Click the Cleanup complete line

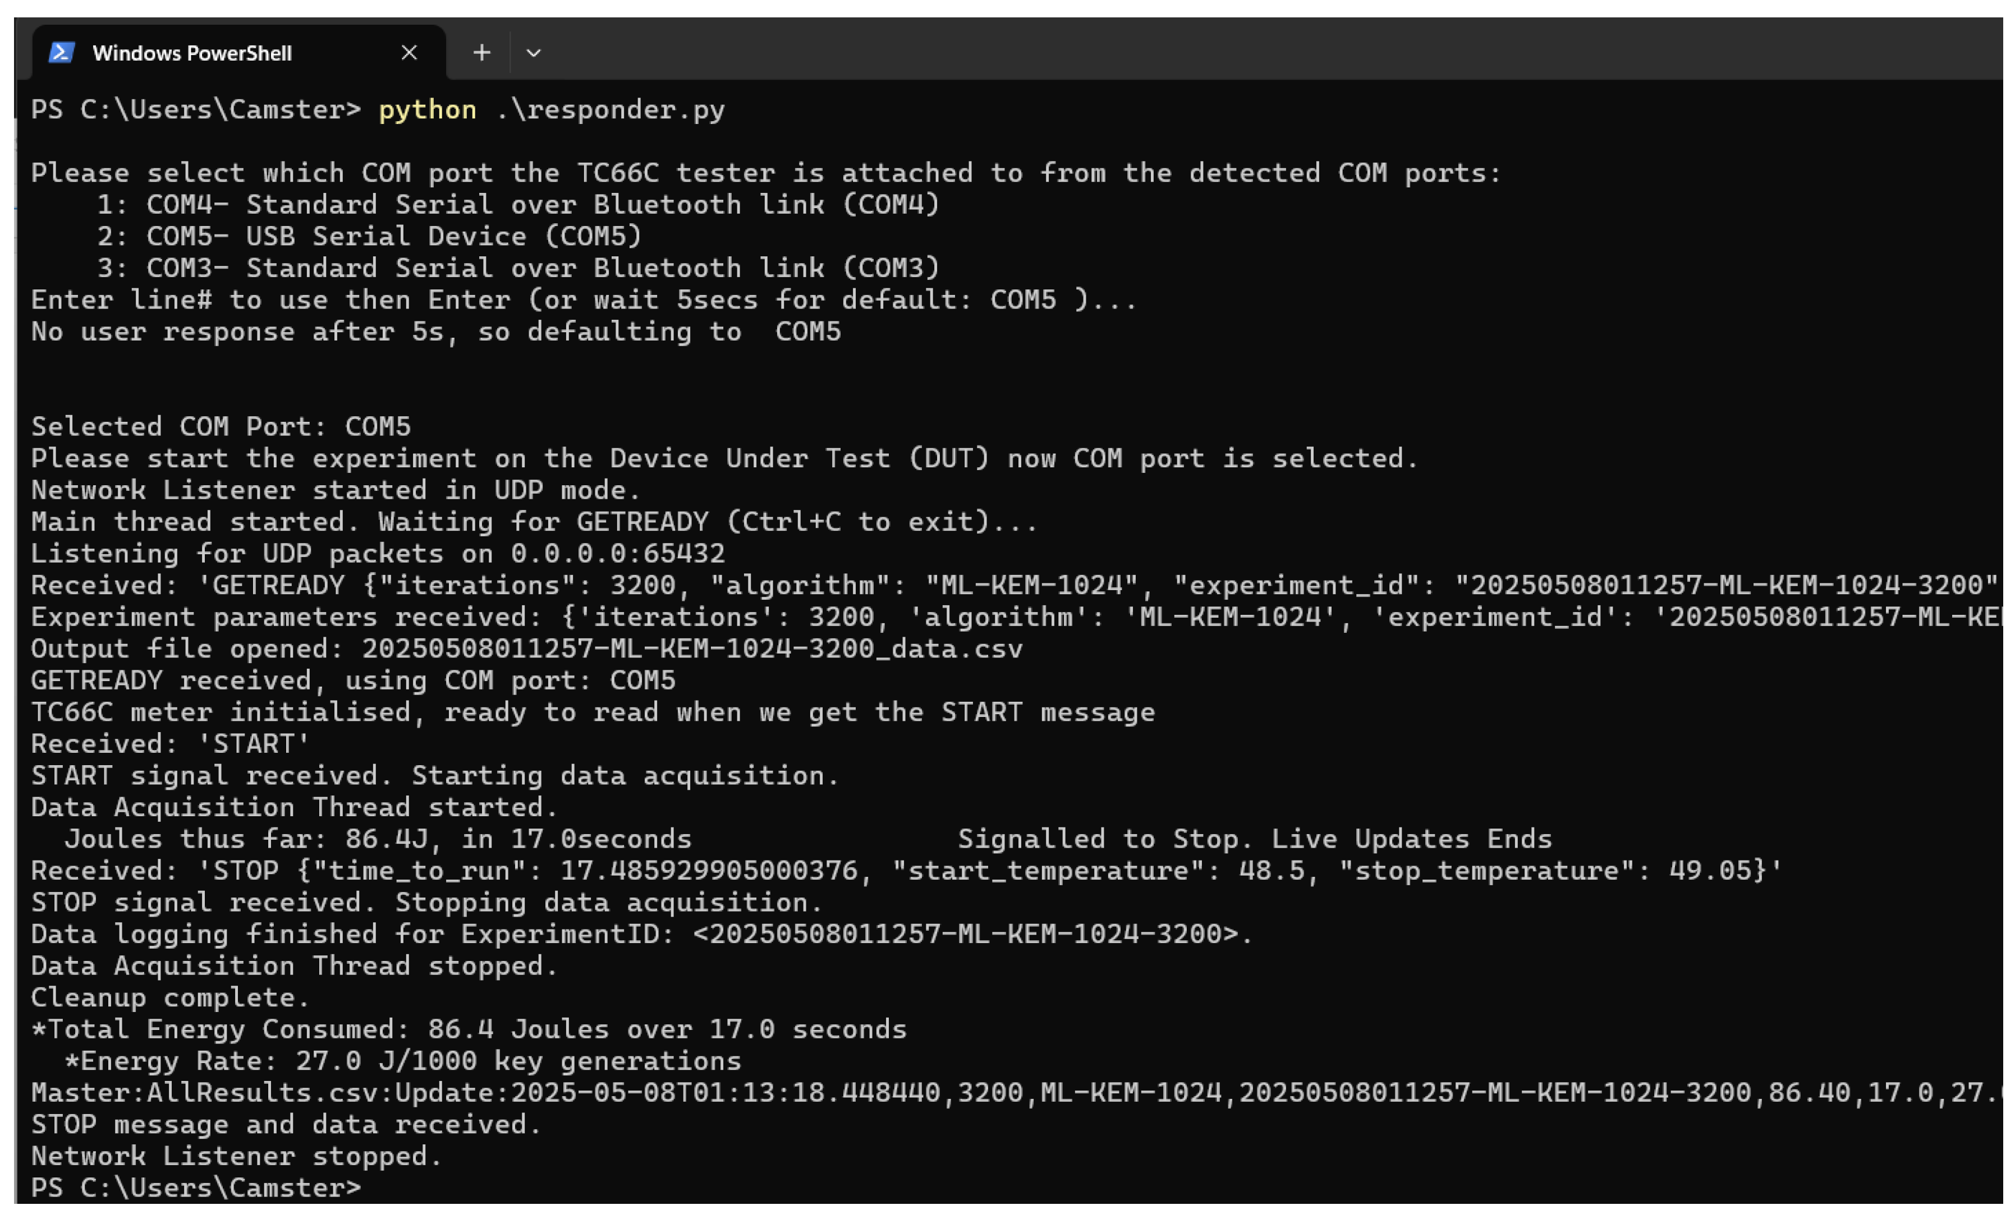[171, 997]
